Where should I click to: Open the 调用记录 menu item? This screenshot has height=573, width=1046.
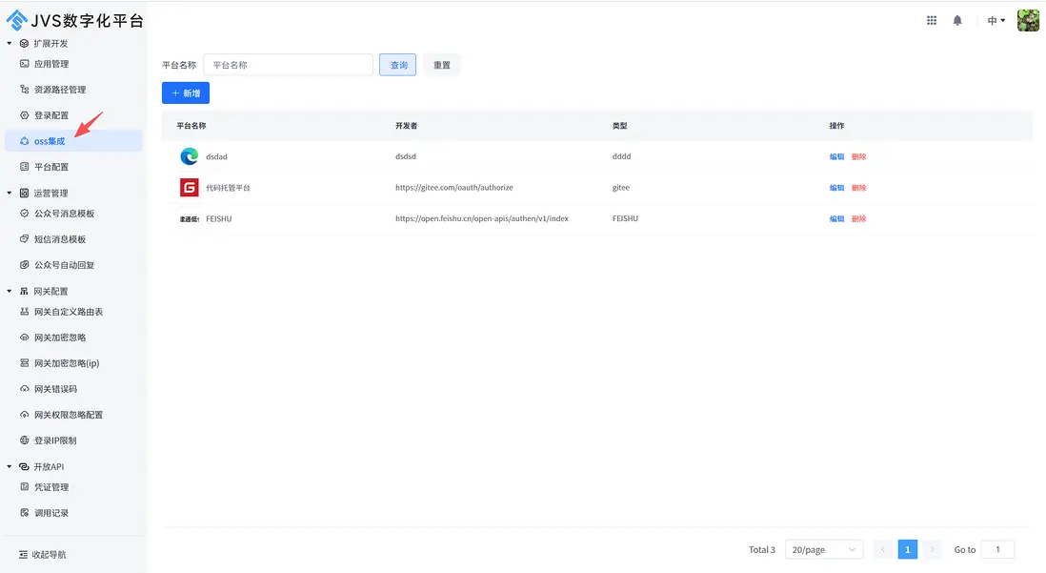click(73, 514)
